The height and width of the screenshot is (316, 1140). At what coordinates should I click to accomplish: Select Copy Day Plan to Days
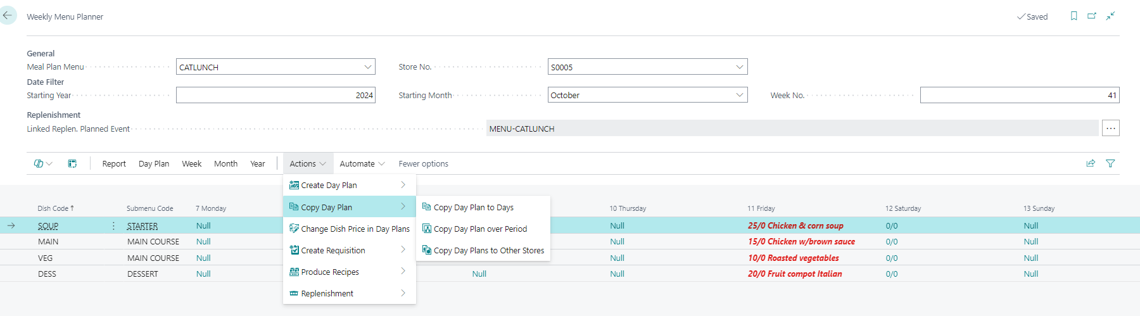pyautogui.click(x=473, y=208)
